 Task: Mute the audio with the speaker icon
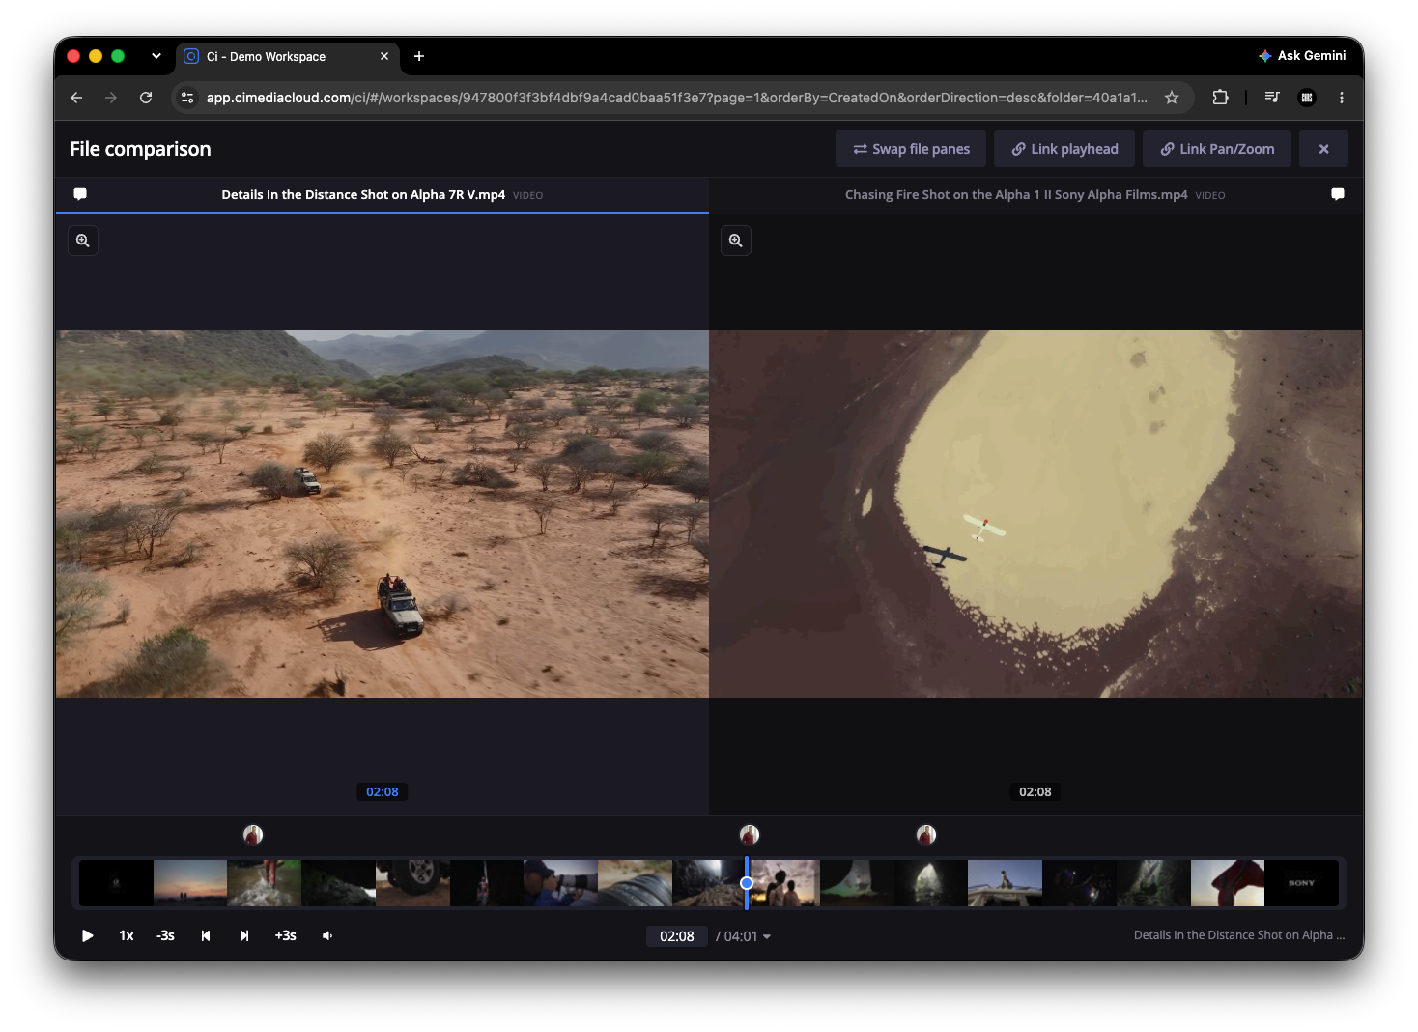pyautogui.click(x=327, y=935)
